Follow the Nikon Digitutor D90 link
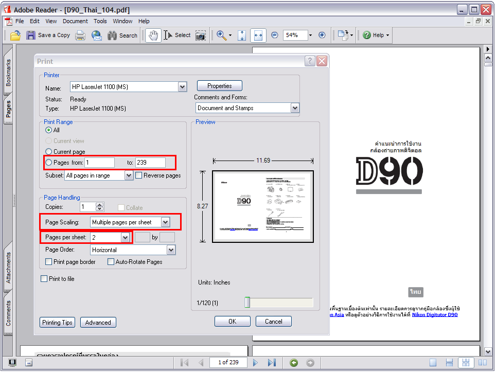The image size is (496, 372). [x=435, y=315]
